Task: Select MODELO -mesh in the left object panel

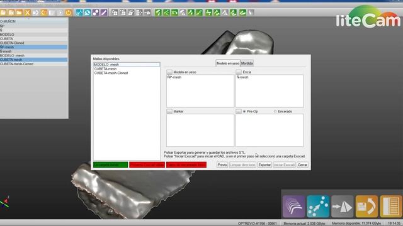Action: (x=33, y=55)
